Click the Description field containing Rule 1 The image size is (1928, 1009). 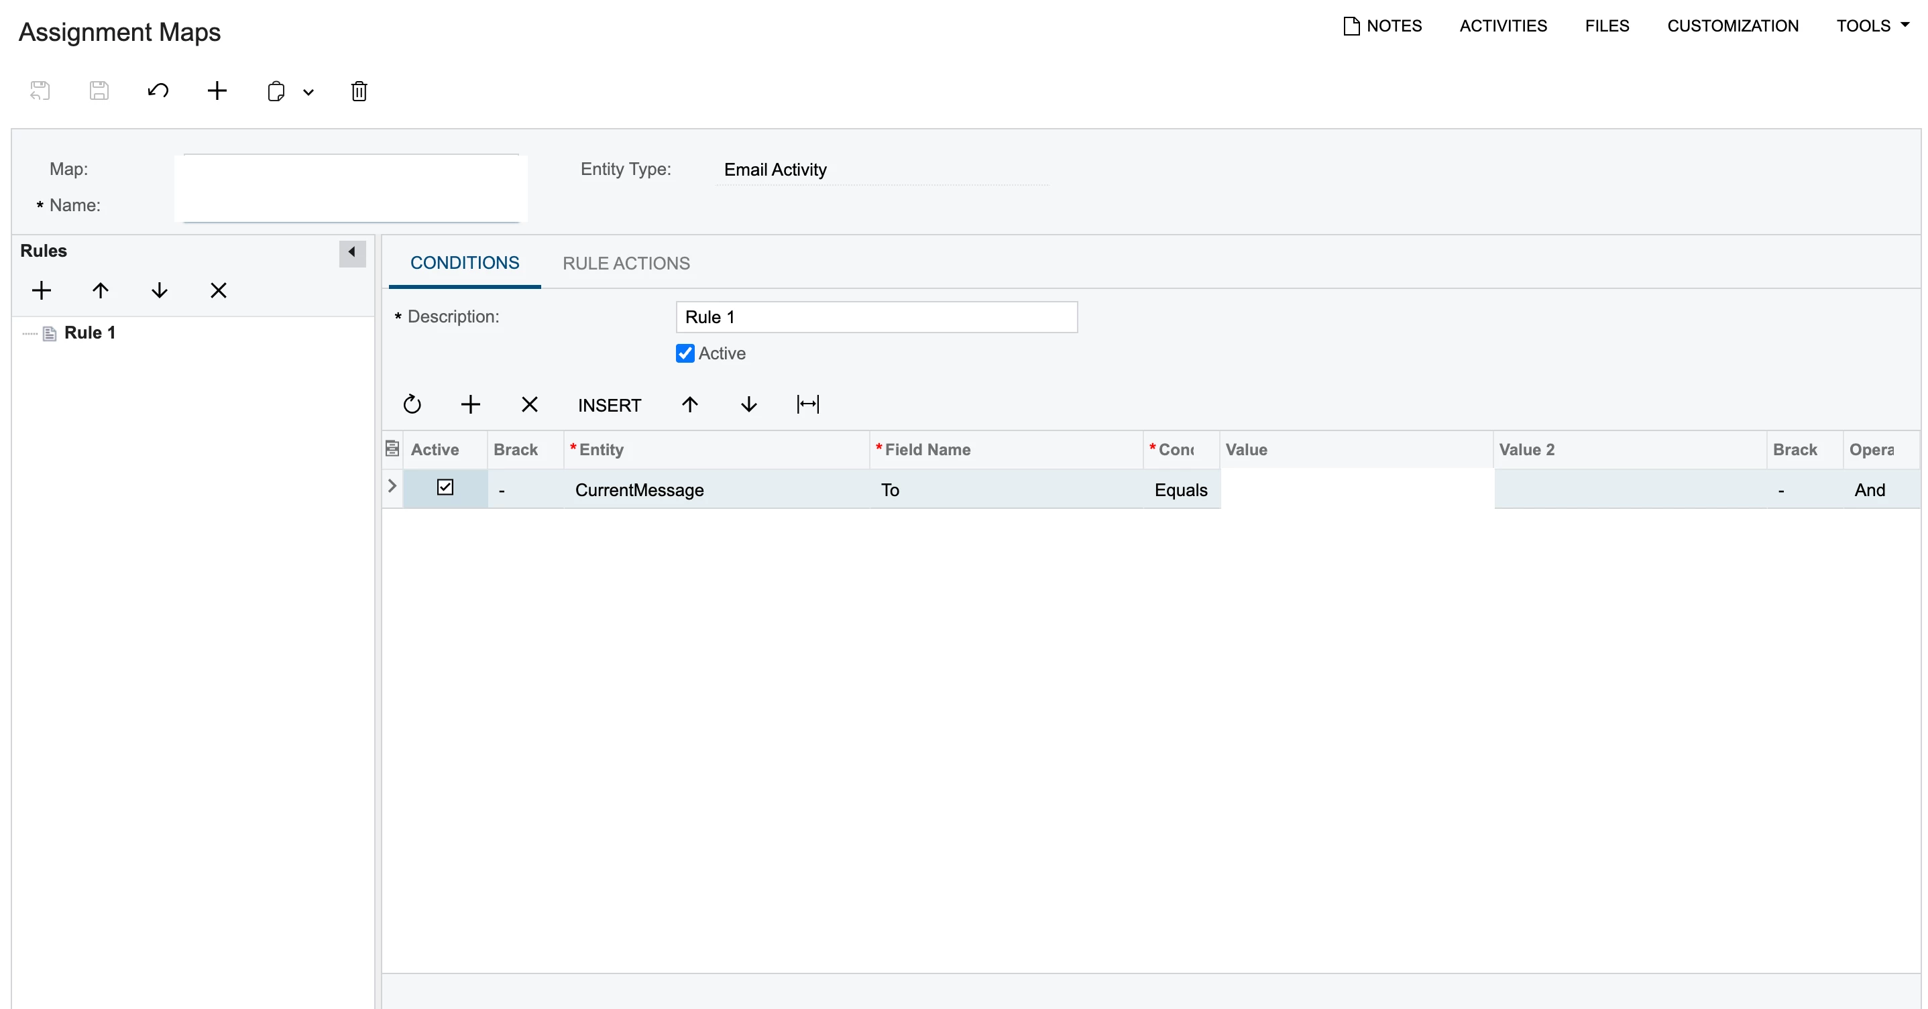click(876, 317)
